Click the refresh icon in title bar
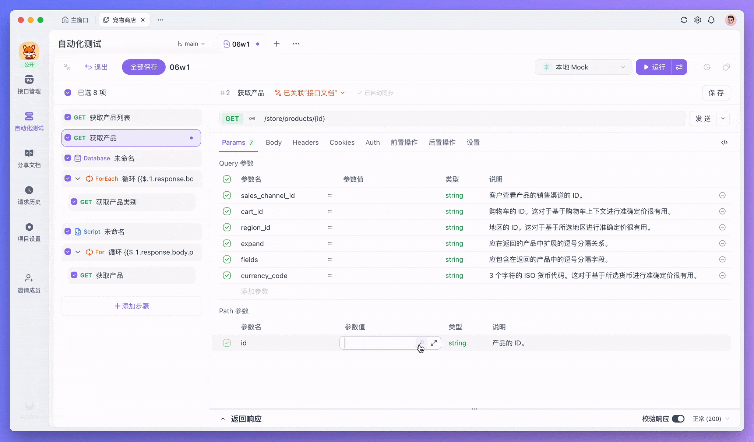 (684, 20)
